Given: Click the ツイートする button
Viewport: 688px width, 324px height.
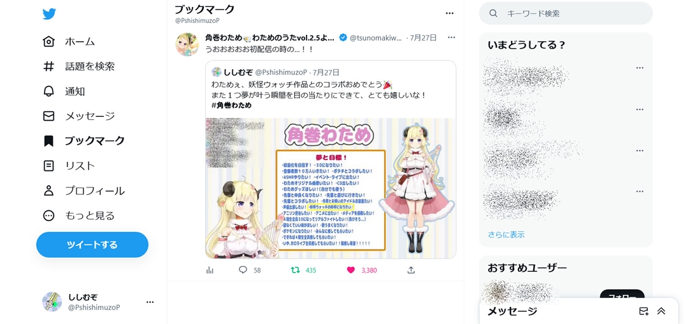Looking at the screenshot, I should coord(92,245).
